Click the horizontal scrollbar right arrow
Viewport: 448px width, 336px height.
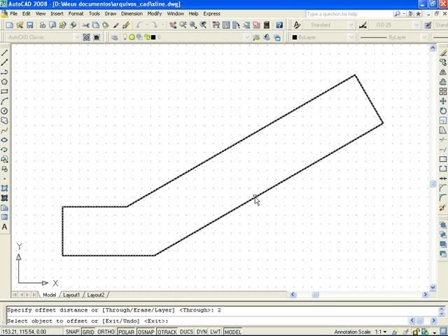click(426, 295)
